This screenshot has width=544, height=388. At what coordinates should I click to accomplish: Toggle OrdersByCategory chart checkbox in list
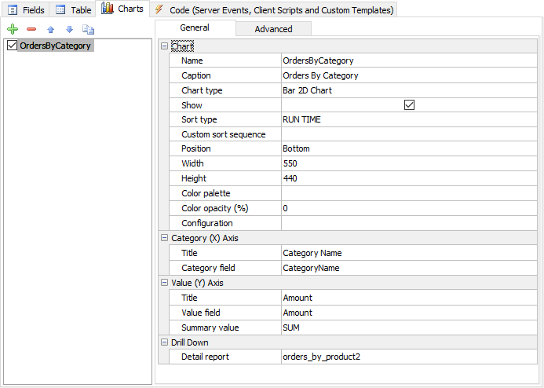12,46
